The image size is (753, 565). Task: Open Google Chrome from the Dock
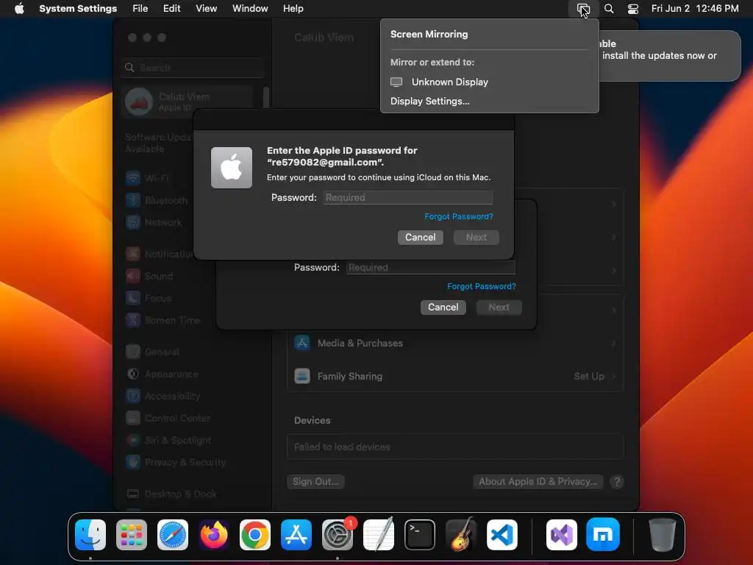pyautogui.click(x=255, y=535)
